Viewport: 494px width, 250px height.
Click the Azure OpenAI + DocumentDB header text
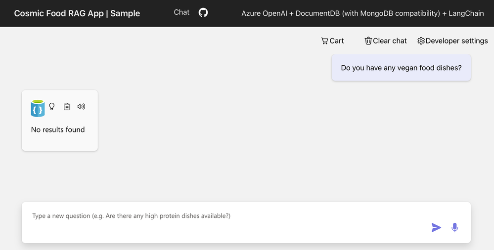pyautogui.click(x=362, y=13)
